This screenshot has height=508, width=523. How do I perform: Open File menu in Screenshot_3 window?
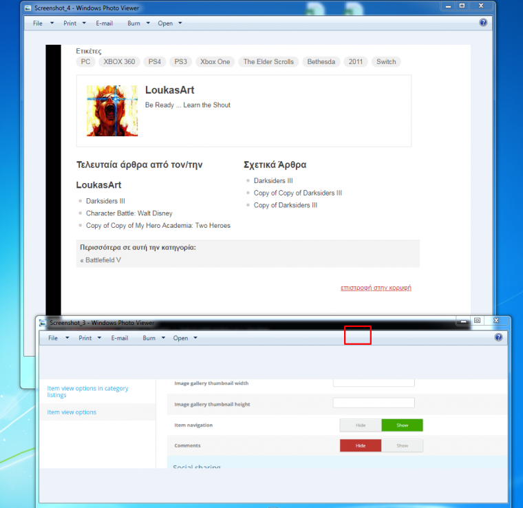(53, 338)
